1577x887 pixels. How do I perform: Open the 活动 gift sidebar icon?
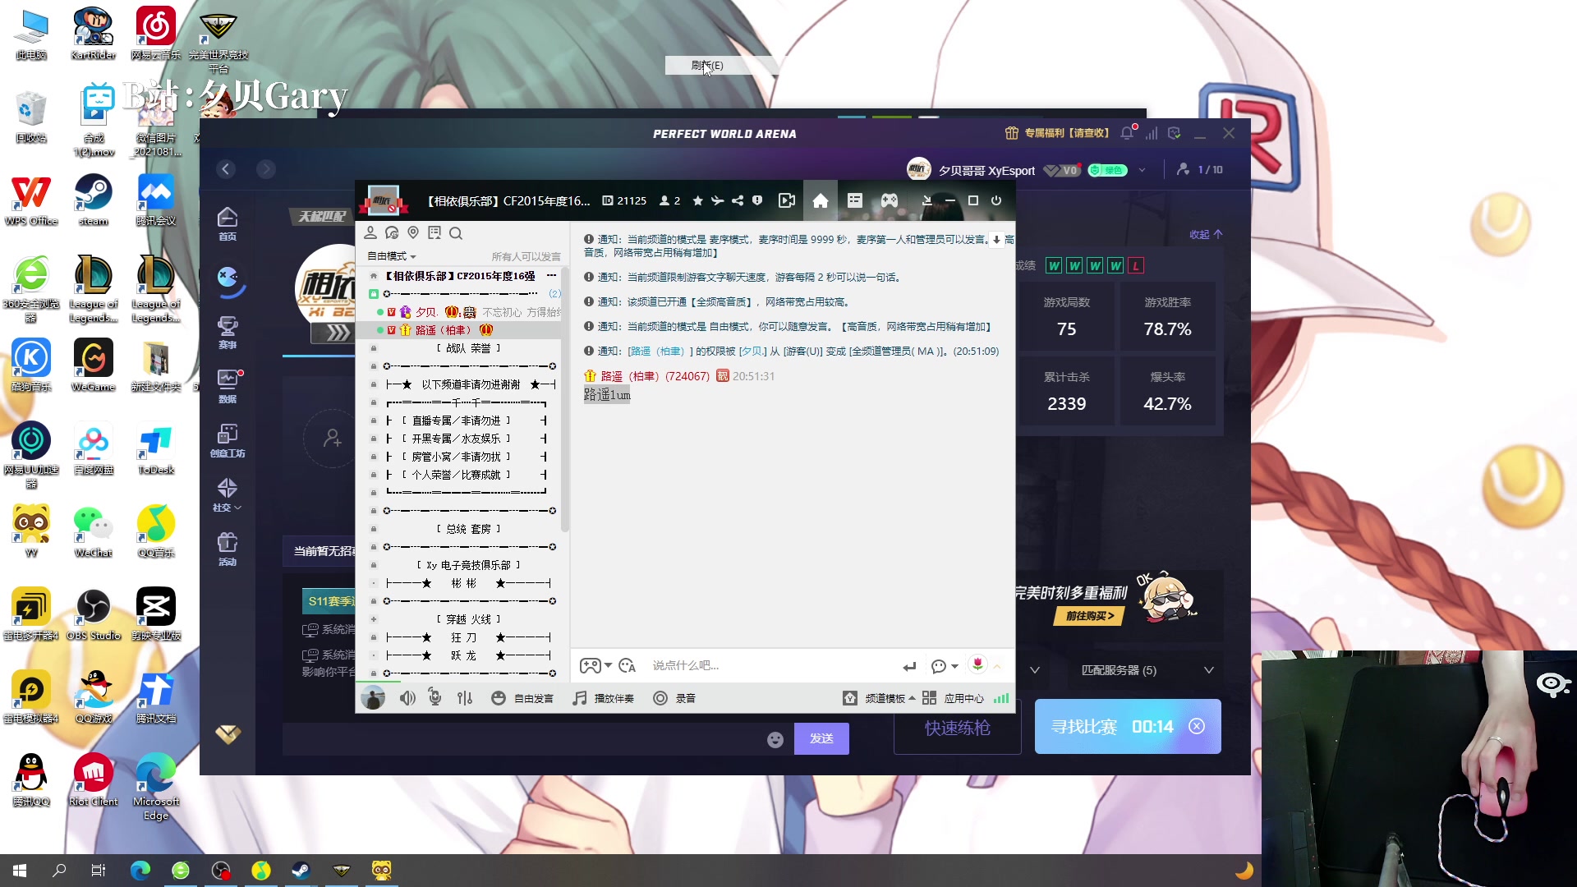point(228,549)
